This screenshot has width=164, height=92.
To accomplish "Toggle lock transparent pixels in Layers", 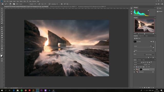I will coord(137,67).
